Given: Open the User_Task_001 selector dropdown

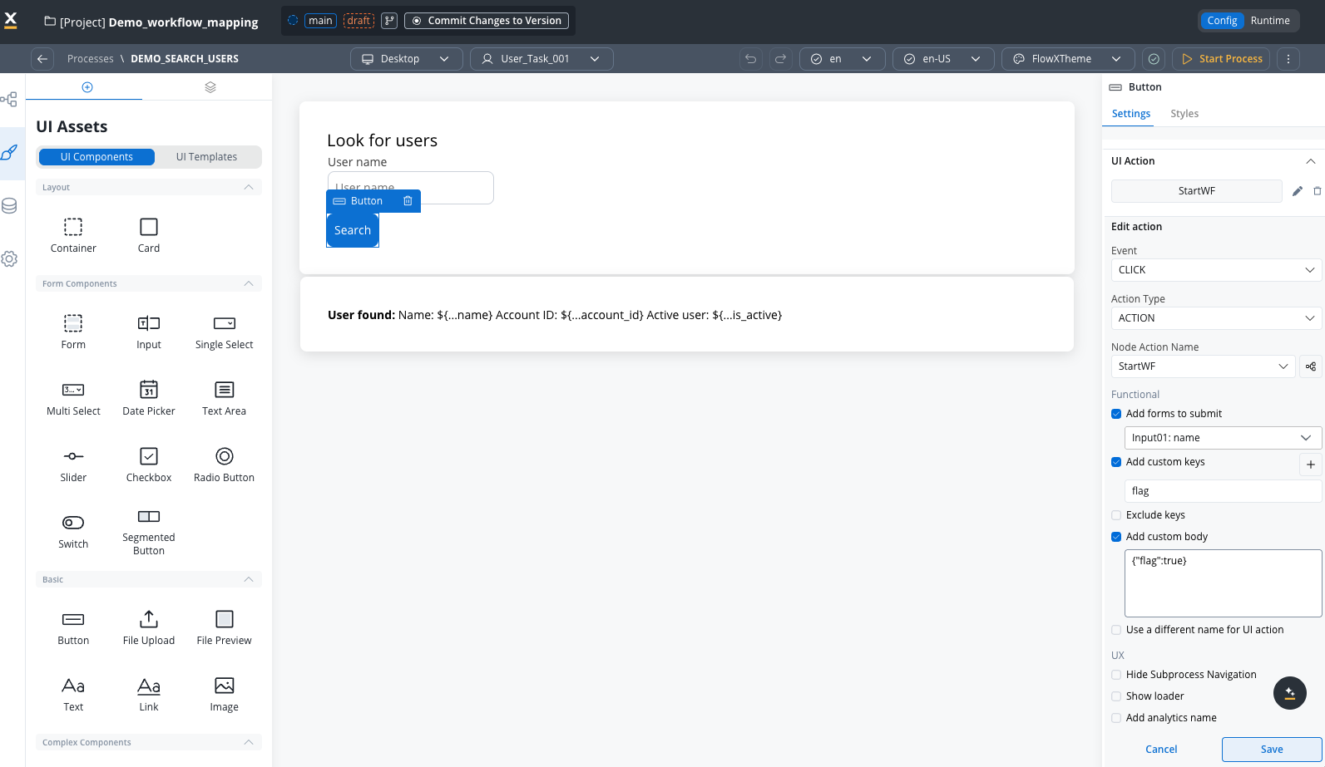Looking at the screenshot, I should click(x=542, y=59).
